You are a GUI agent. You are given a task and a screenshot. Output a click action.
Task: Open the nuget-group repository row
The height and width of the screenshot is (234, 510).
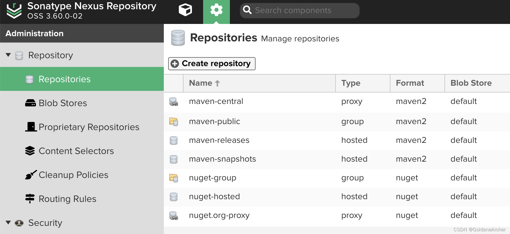pyautogui.click(x=337, y=178)
